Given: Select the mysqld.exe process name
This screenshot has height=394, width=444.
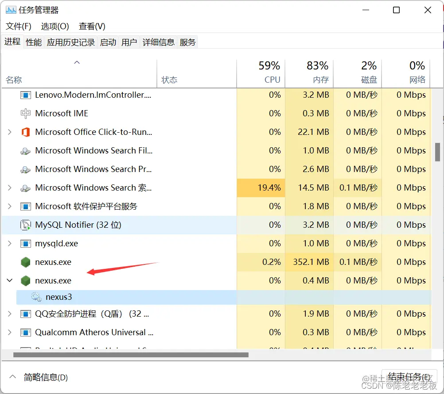Looking at the screenshot, I should 56,244.
